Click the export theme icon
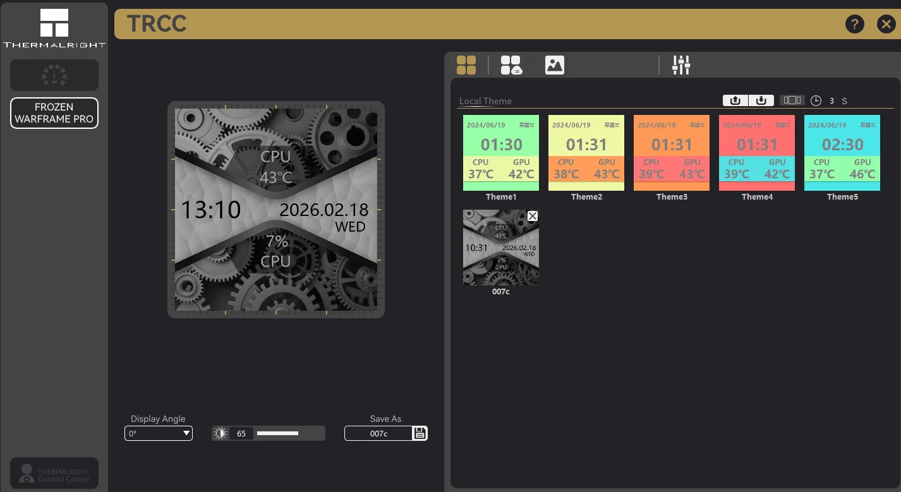 click(x=735, y=100)
